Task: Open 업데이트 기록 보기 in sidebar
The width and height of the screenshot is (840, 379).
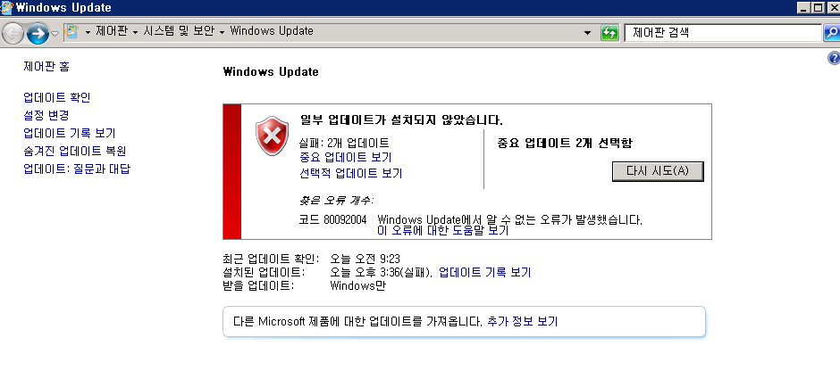Action: [70, 133]
